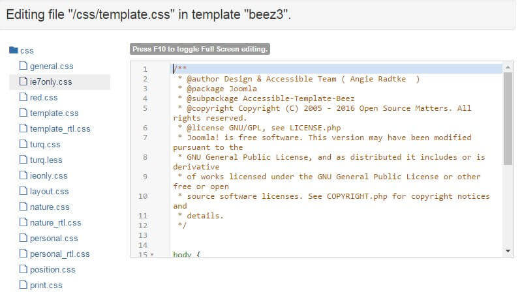This screenshot has height=294, width=522.
Task: Open the personal.css file
Action: point(54,239)
